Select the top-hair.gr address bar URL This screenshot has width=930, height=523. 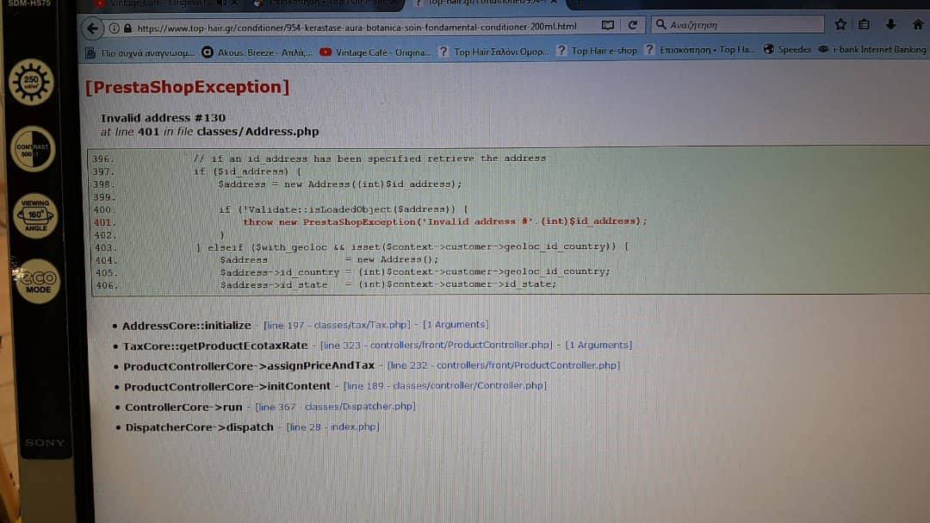(x=356, y=28)
